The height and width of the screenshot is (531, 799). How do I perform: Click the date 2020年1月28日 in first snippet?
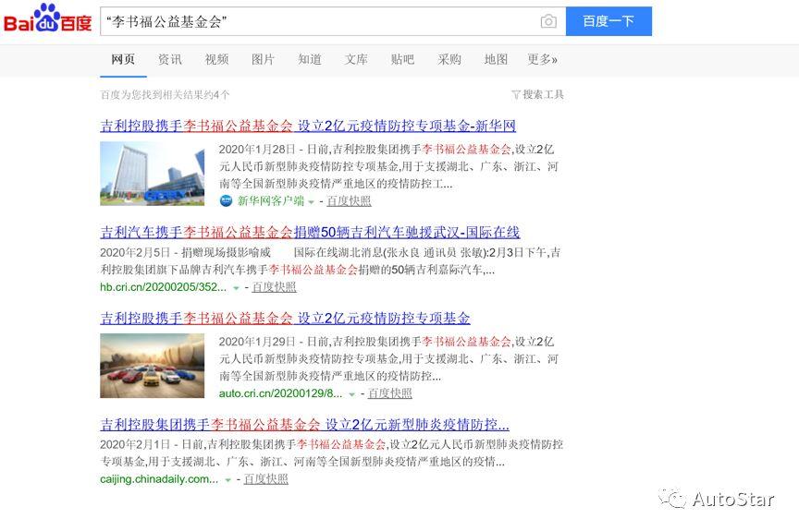pos(257,149)
